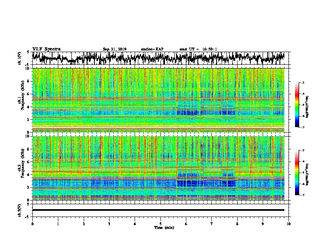This screenshot has height=251, width=325.
Task: Click the time axis tick label "7"
Action: coord(212,224)
